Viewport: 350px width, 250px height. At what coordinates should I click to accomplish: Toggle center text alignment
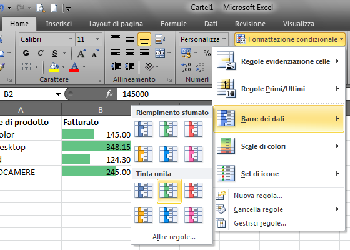(130, 53)
